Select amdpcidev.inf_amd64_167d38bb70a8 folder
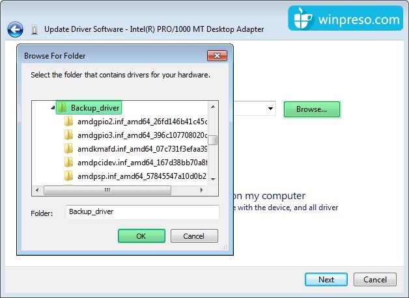 [x=142, y=163]
